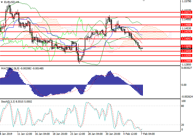The image size is (193, 137).
Task: Click the 1.14370 red price tag
Action: tap(185, 32)
